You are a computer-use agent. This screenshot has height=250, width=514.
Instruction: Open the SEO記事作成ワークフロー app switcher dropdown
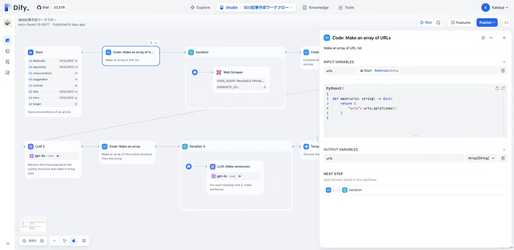(x=268, y=7)
